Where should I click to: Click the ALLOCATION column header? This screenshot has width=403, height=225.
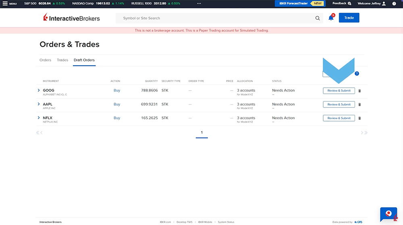[245, 81]
